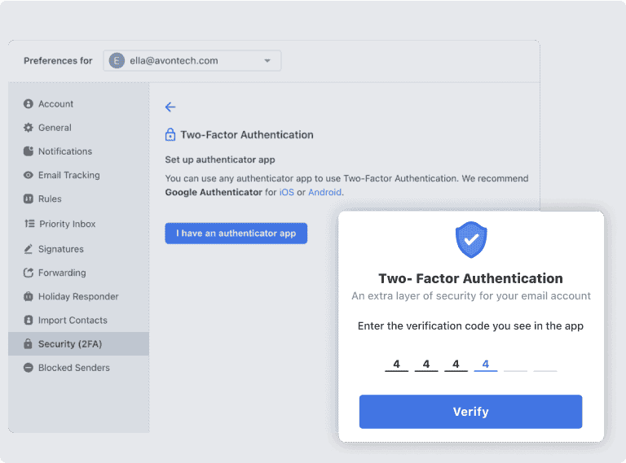Select Security (2FA) section
The width and height of the screenshot is (626, 463).
[78, 343]
